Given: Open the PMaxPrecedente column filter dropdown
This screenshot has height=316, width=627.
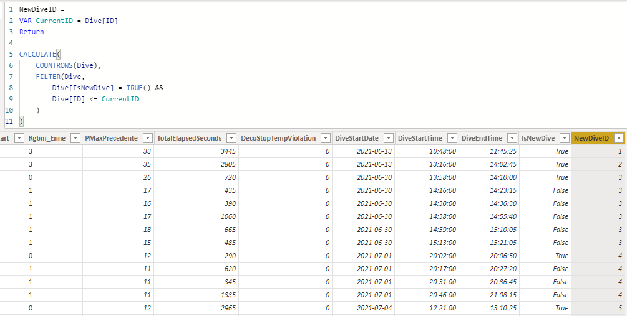Looking at the screenshot, I should (148, 138).
